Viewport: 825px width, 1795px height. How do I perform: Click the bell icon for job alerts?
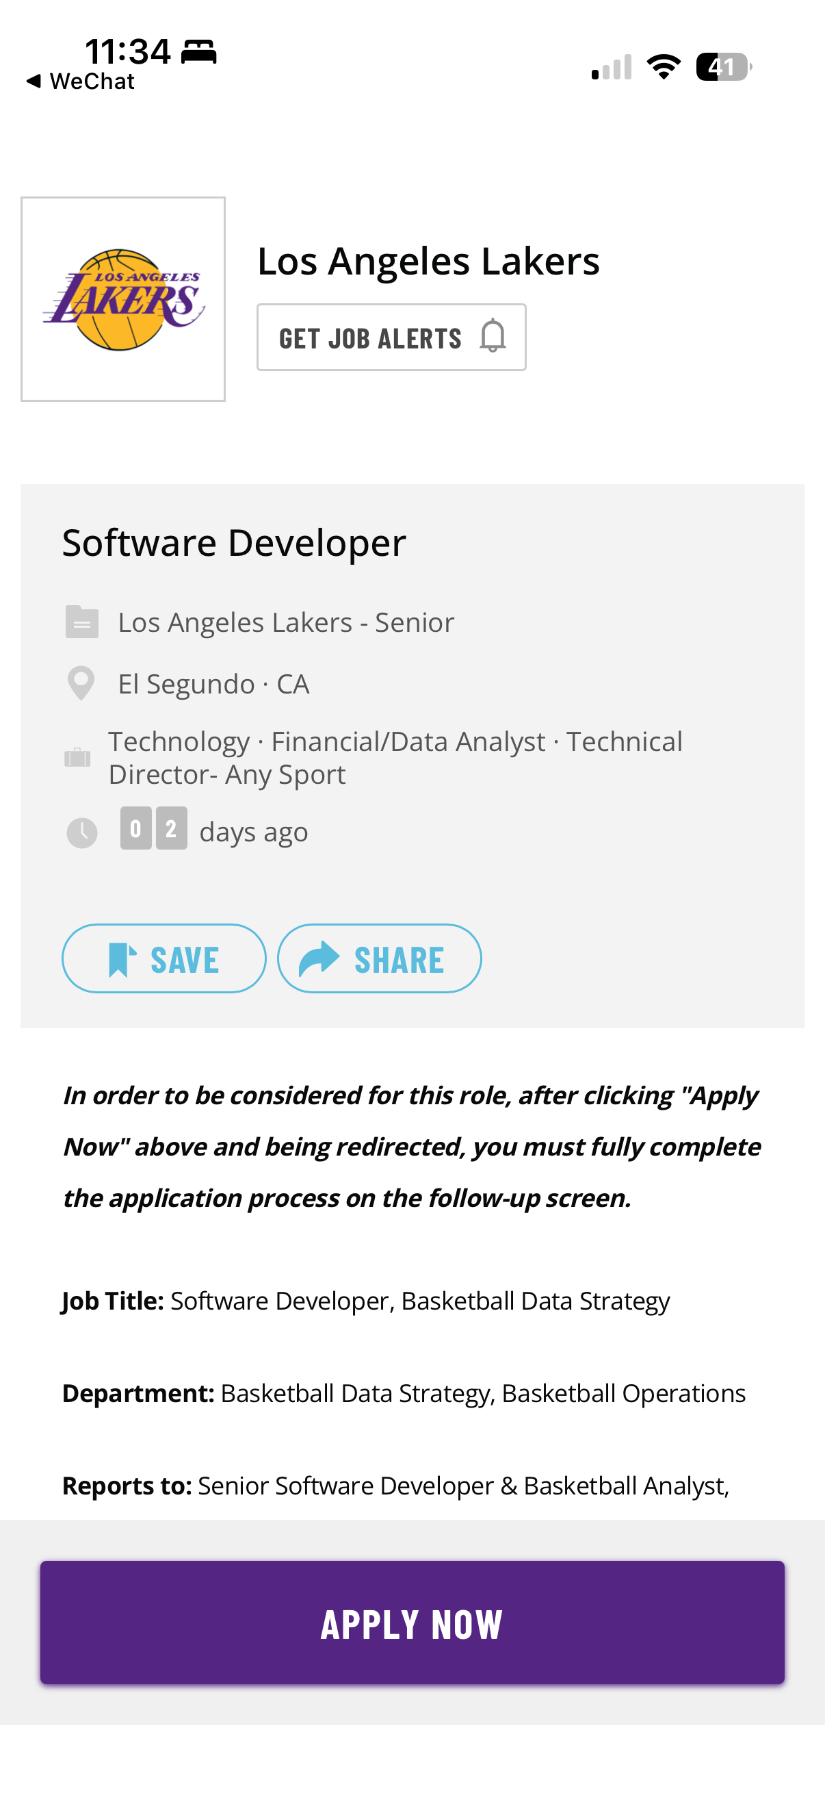[493, 337]
